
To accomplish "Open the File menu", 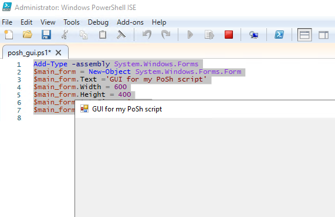I will pos(7,22).
